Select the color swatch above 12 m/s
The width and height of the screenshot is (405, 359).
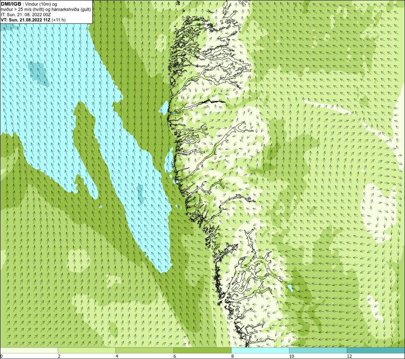tap(376, 350)
